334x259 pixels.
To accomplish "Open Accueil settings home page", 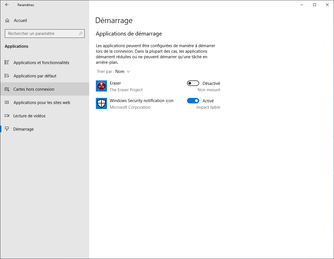I will (20, 20).
